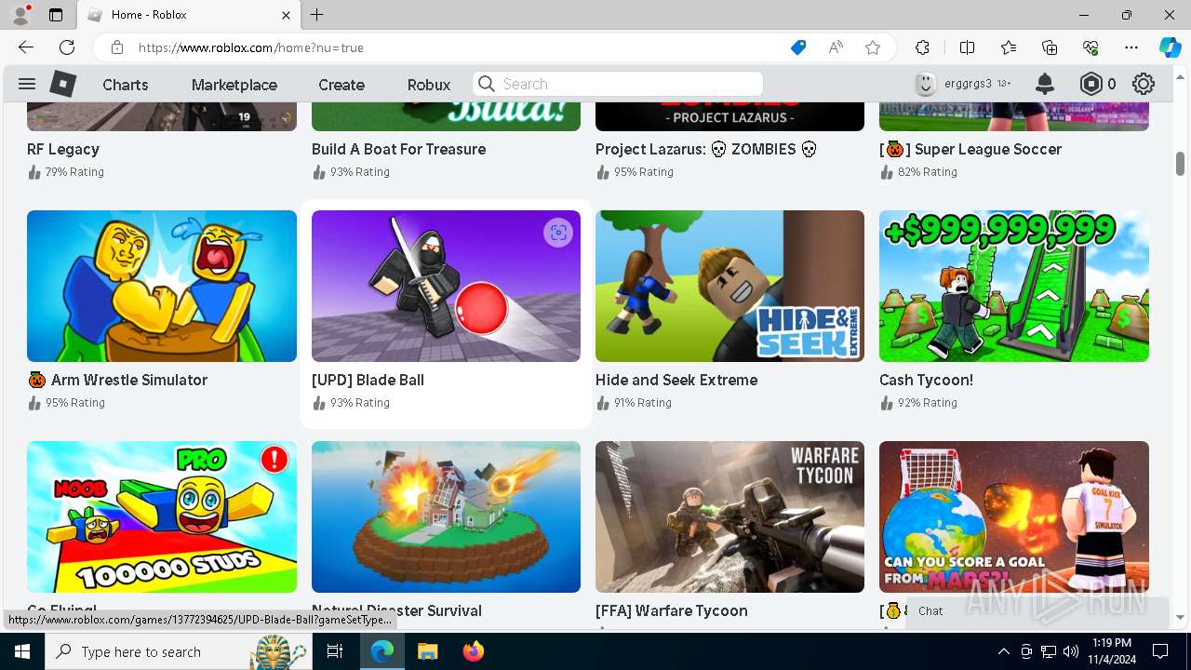Open Arm Wrestle Simulator title link
This screenshot has width=1191, height=670.
click(117, 380)
